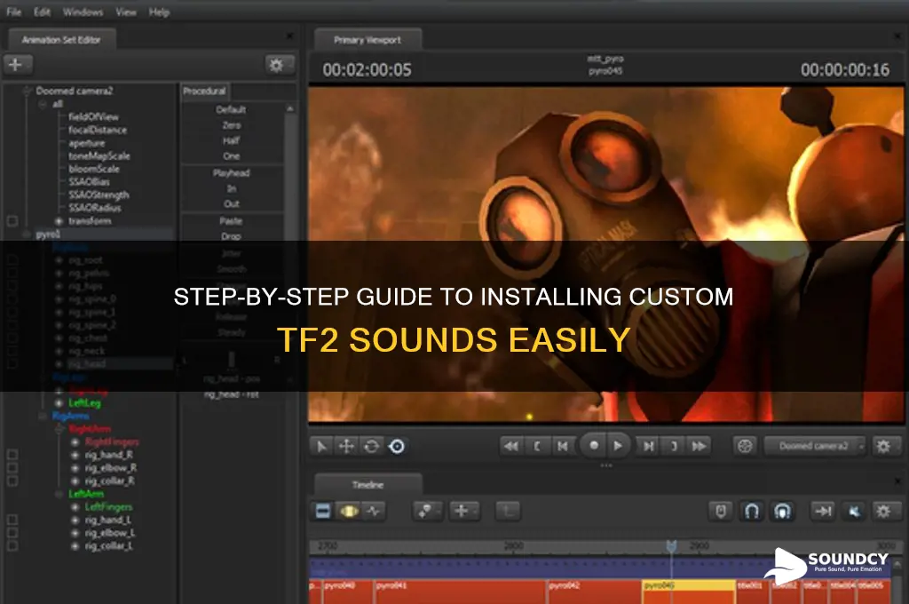Switch to the Motion Editor mode
Screen dimensions: 909x604
348,511
